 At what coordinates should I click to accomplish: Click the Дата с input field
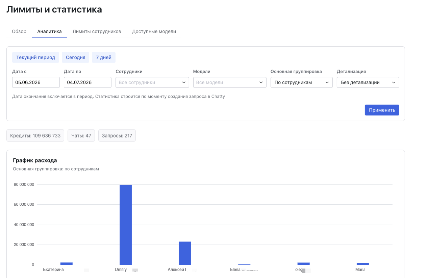click(x=36, y=82)
